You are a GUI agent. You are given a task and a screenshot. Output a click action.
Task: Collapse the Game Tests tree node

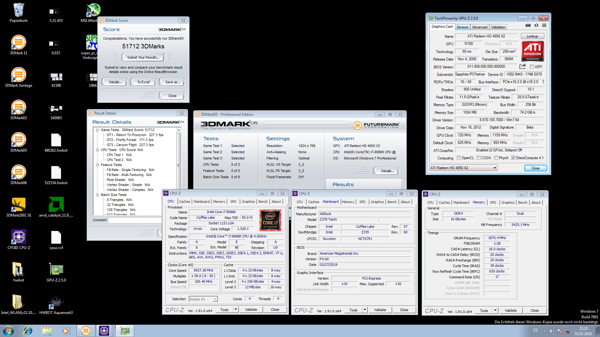[x=97, y=130]
